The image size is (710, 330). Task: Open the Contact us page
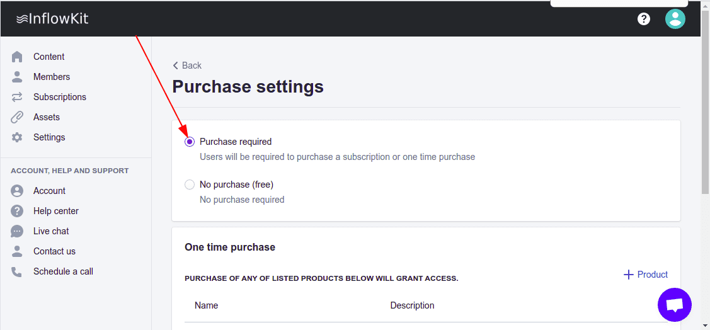coord(54,251)
